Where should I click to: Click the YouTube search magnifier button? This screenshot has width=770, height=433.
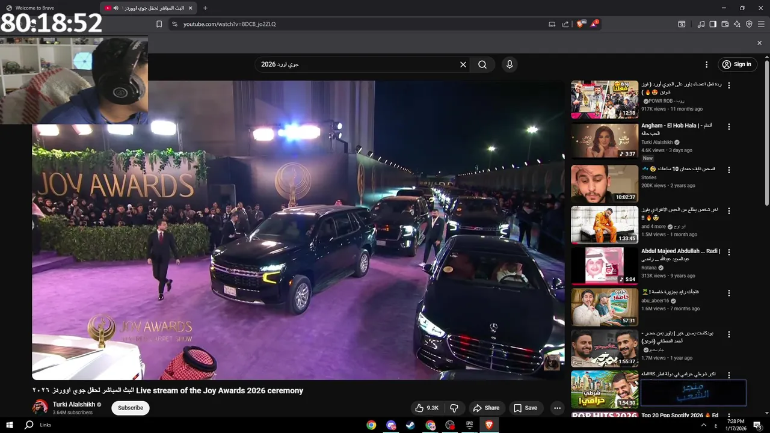[x=482, y=64]
